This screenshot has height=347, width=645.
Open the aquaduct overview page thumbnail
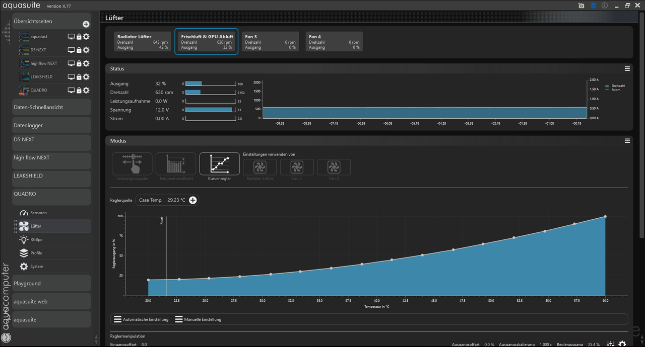pyautogui.click(x=24, y=36)
